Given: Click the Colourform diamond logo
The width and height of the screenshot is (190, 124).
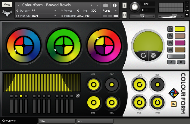Looking at the screenshot, I should click(174, 93).
